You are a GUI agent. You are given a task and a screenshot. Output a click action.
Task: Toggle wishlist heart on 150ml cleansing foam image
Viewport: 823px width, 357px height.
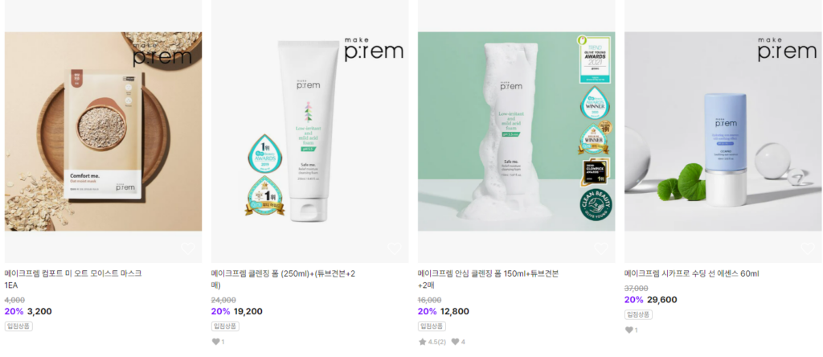pos(601,248)
